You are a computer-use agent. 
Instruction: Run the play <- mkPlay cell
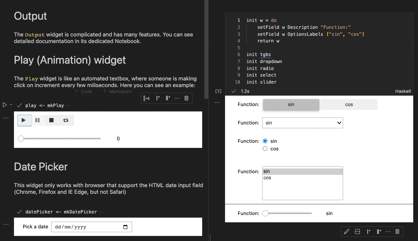click(x=4, y=105)
